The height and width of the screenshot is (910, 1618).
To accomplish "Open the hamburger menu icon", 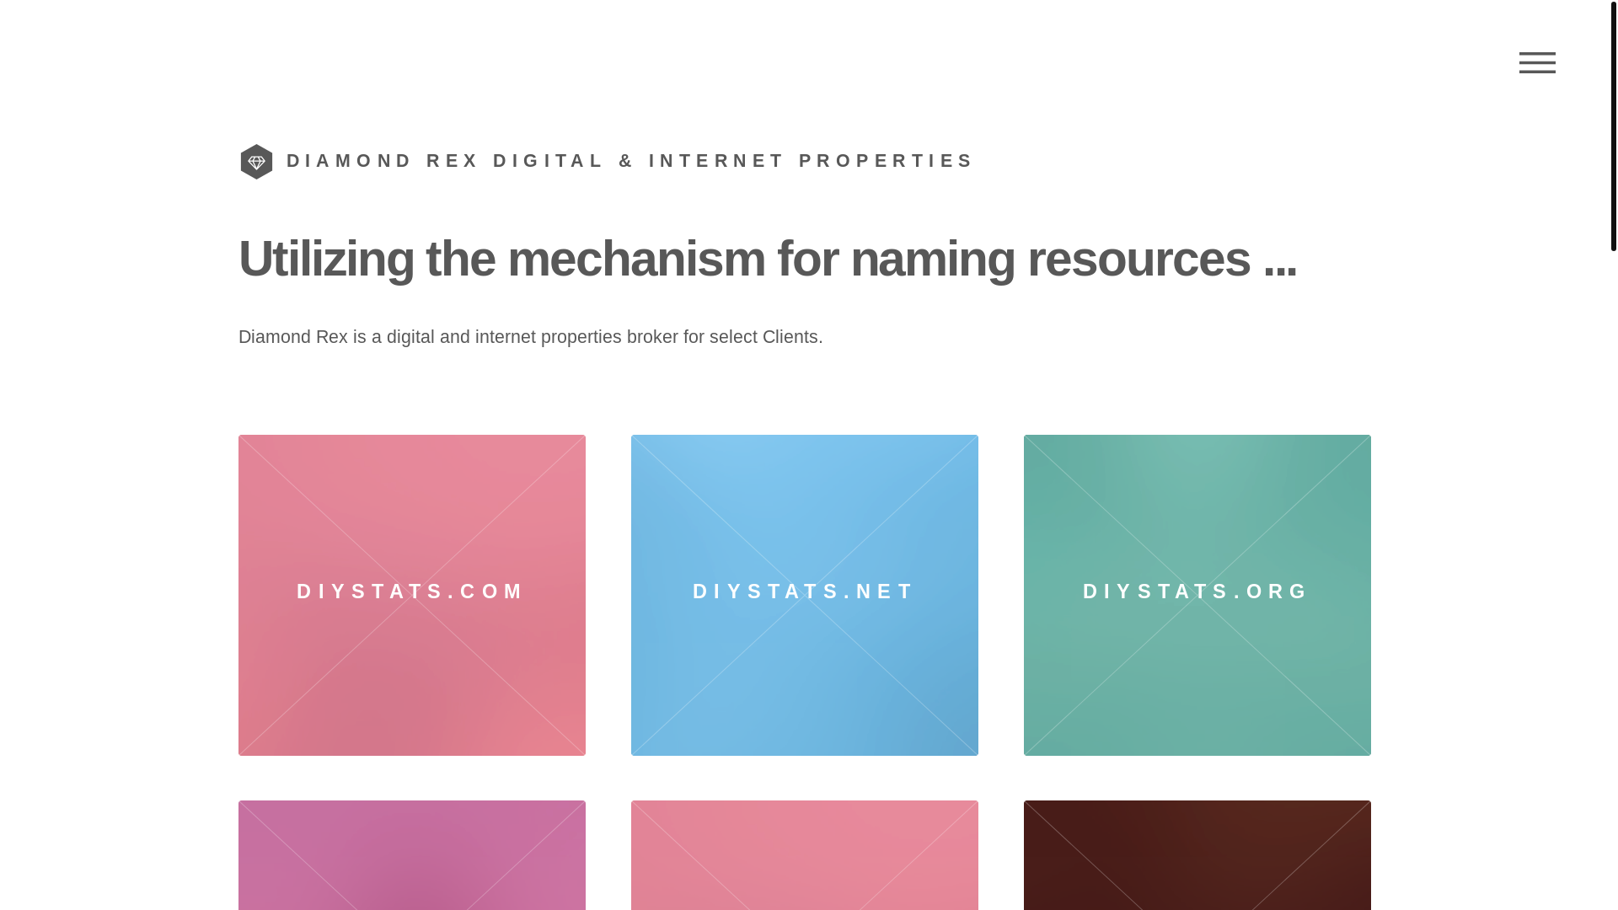I will click(1536, 62).
